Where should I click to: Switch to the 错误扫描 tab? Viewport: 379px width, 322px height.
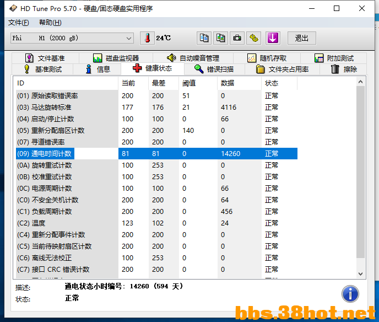pyautogui.click(x=214, y=69)
